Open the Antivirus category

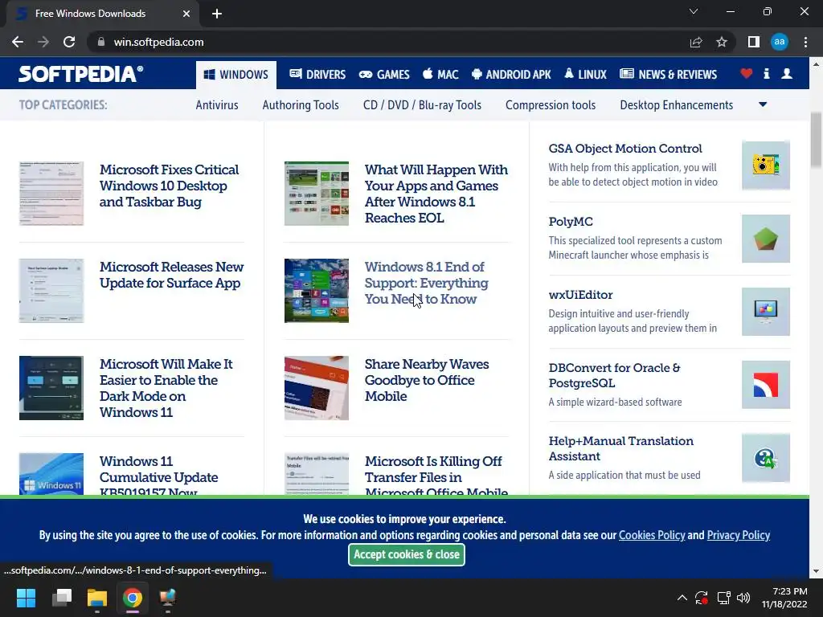217,105
